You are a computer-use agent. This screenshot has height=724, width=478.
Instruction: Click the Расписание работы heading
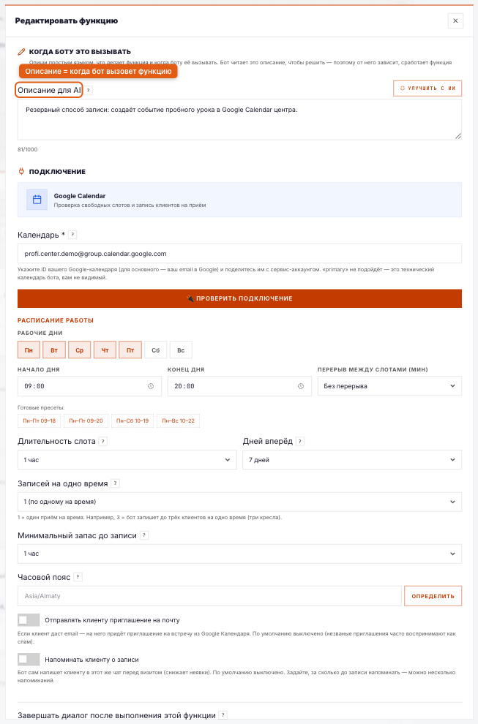[x=56, y=320]
